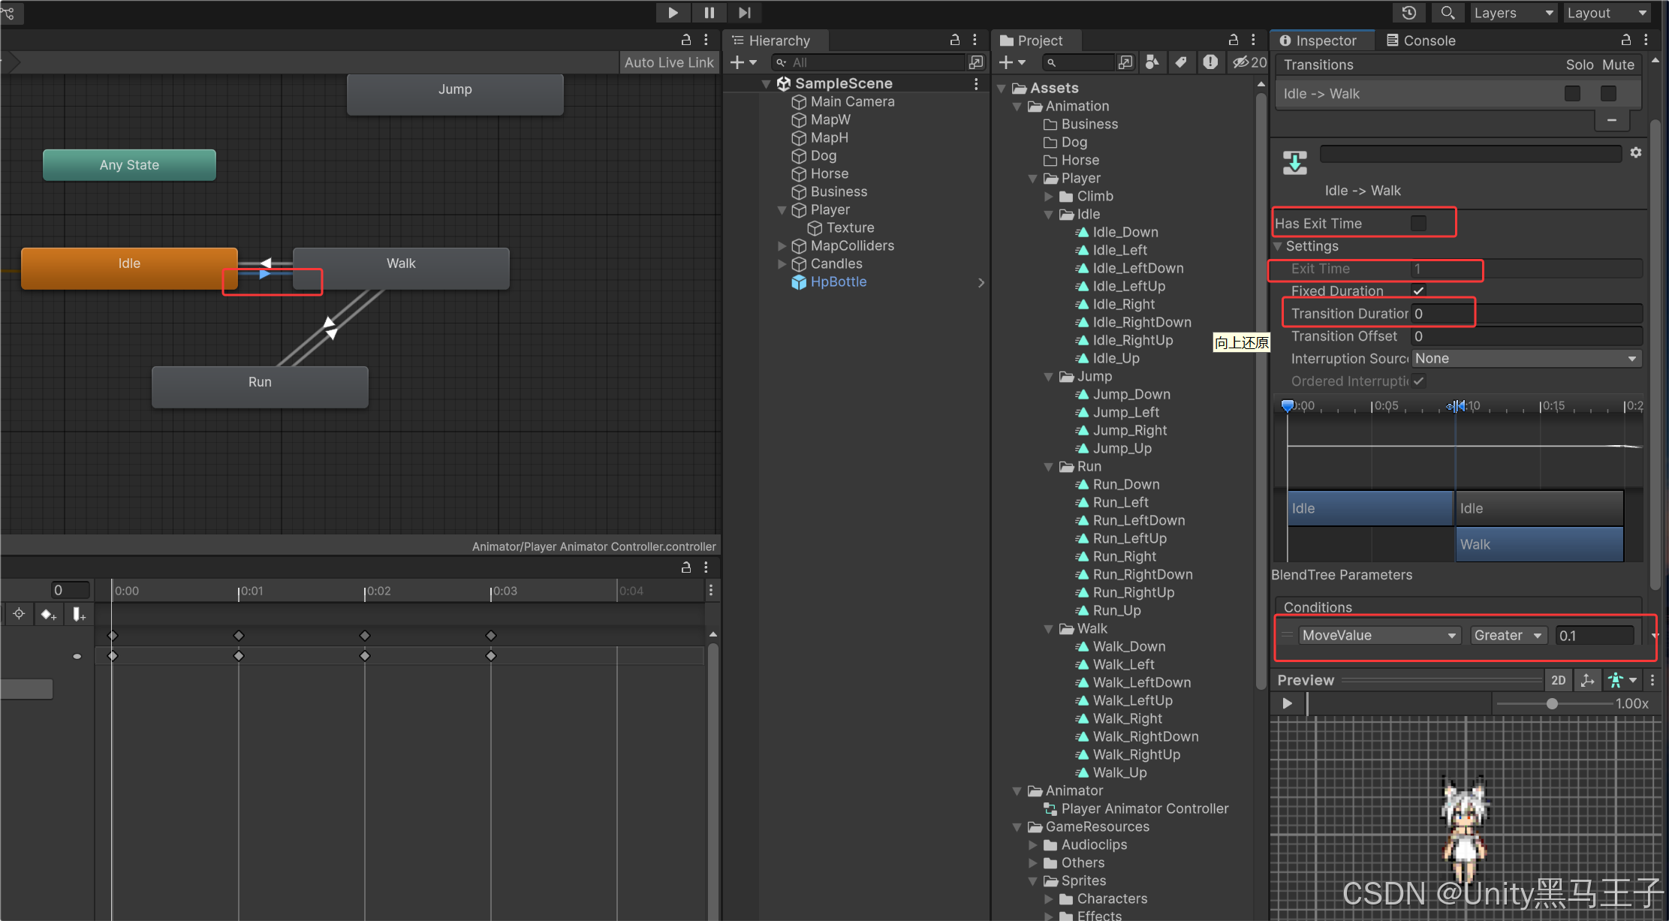Click the Add Event icon in animation panel
Screen dimensions: 1669x921
tap(79, 614)
